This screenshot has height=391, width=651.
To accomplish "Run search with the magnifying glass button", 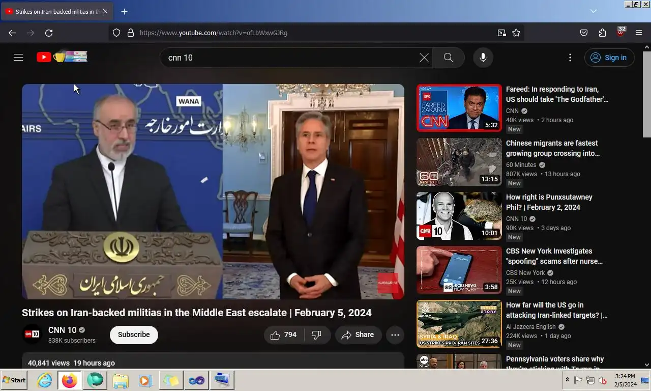I will pyautogui.click(x=448, y=58).
